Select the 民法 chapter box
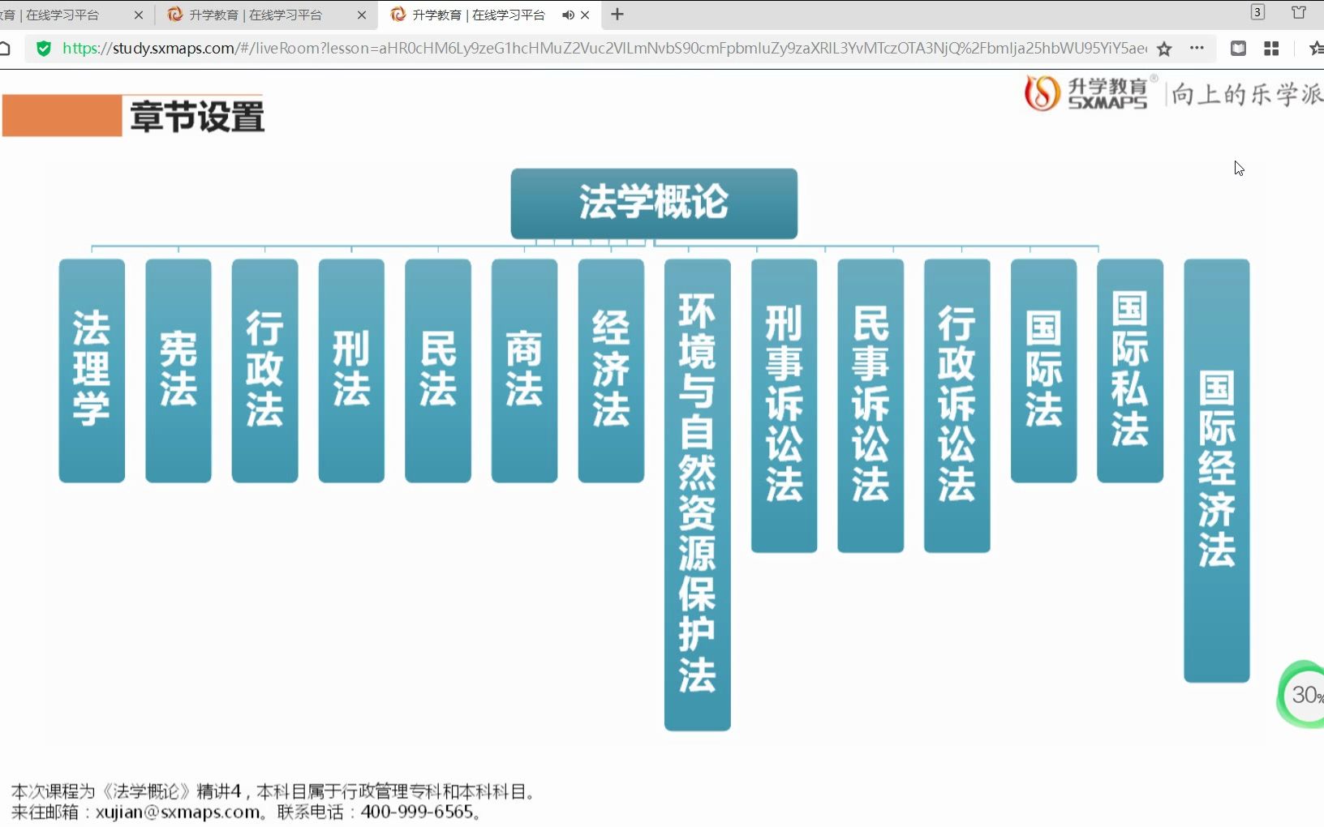The height and width of the screenshot is (827, 1324). pyautogui.click(x=438, y=371)
